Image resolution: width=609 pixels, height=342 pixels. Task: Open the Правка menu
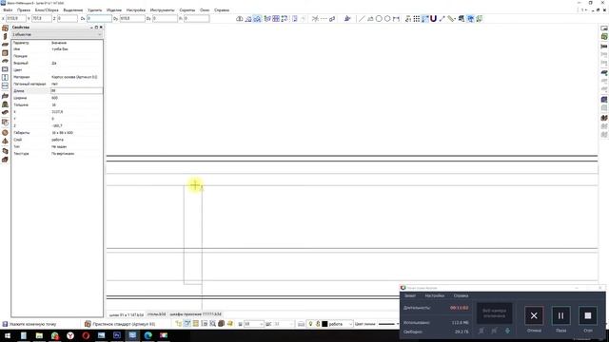(x=24, y=10)
